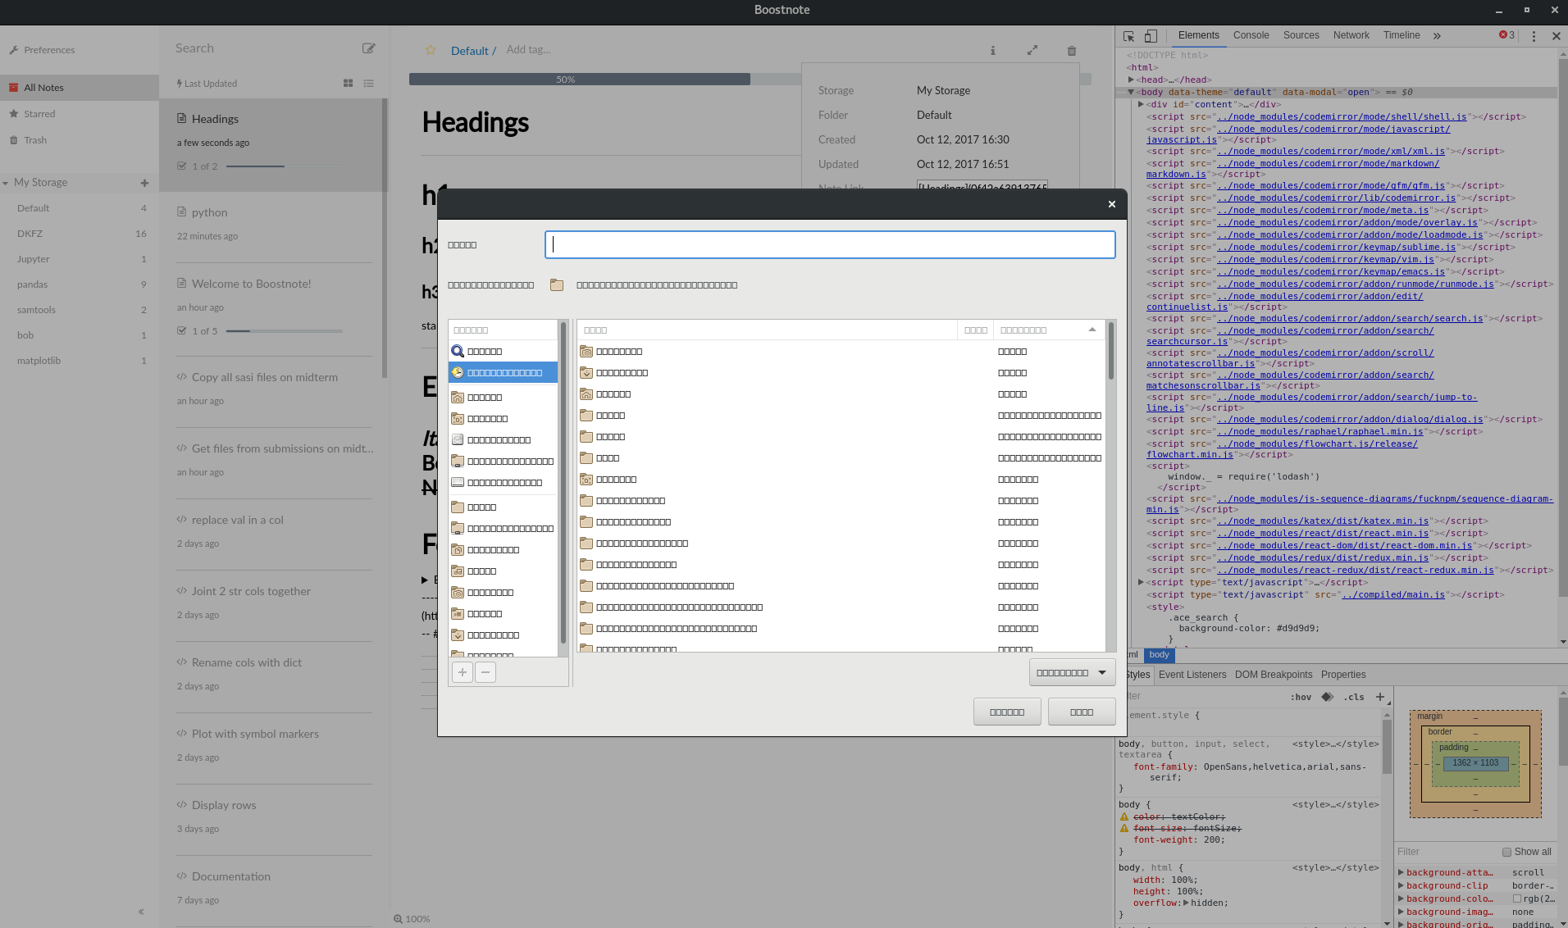Open the DOM Breakpoints tab

point(1274,675)
